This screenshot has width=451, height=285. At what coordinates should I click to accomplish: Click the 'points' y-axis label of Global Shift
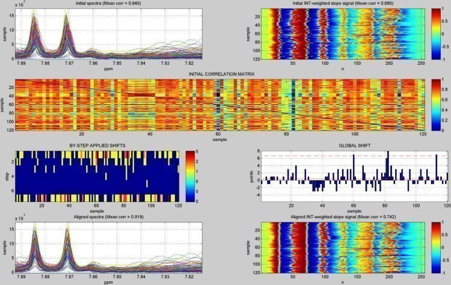[x=250, y=176]
